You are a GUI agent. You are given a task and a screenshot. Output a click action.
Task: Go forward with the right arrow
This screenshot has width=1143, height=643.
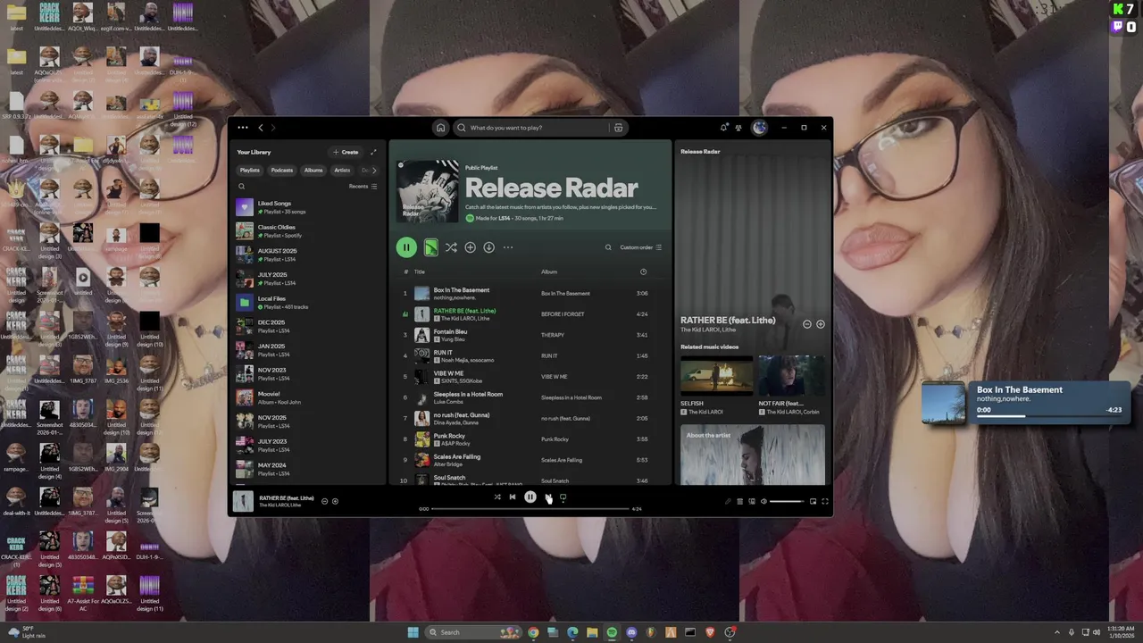[273, 128]
